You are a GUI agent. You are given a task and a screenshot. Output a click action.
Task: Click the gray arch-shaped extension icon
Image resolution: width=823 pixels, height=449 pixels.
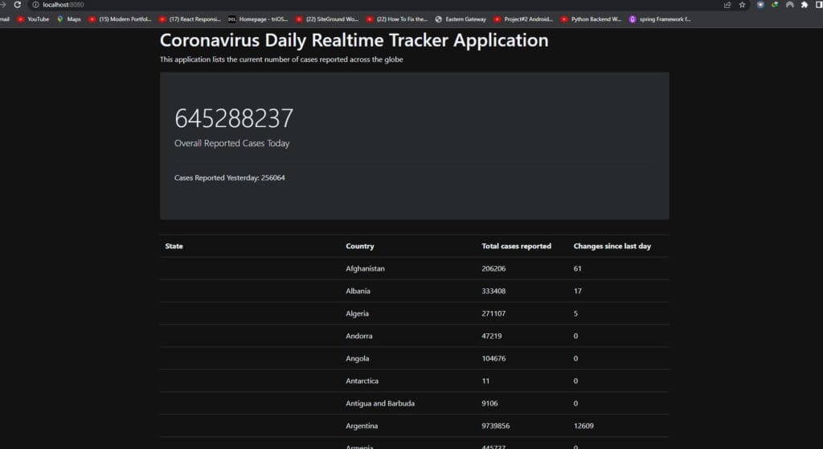click(x=789, y=5)
